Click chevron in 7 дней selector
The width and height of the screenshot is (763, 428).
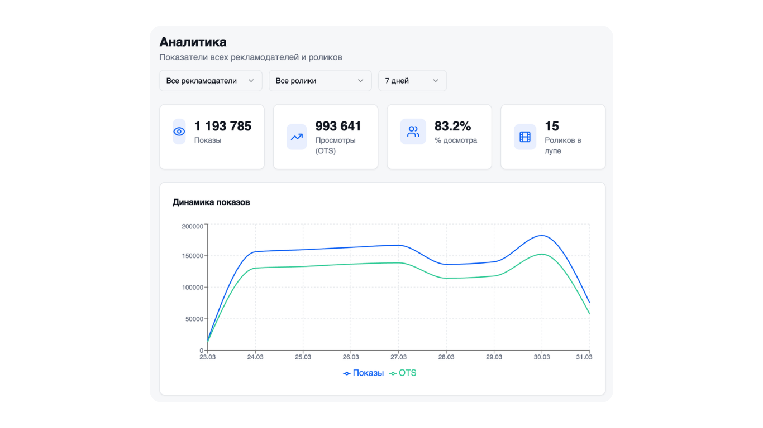[x=436, y=81]
